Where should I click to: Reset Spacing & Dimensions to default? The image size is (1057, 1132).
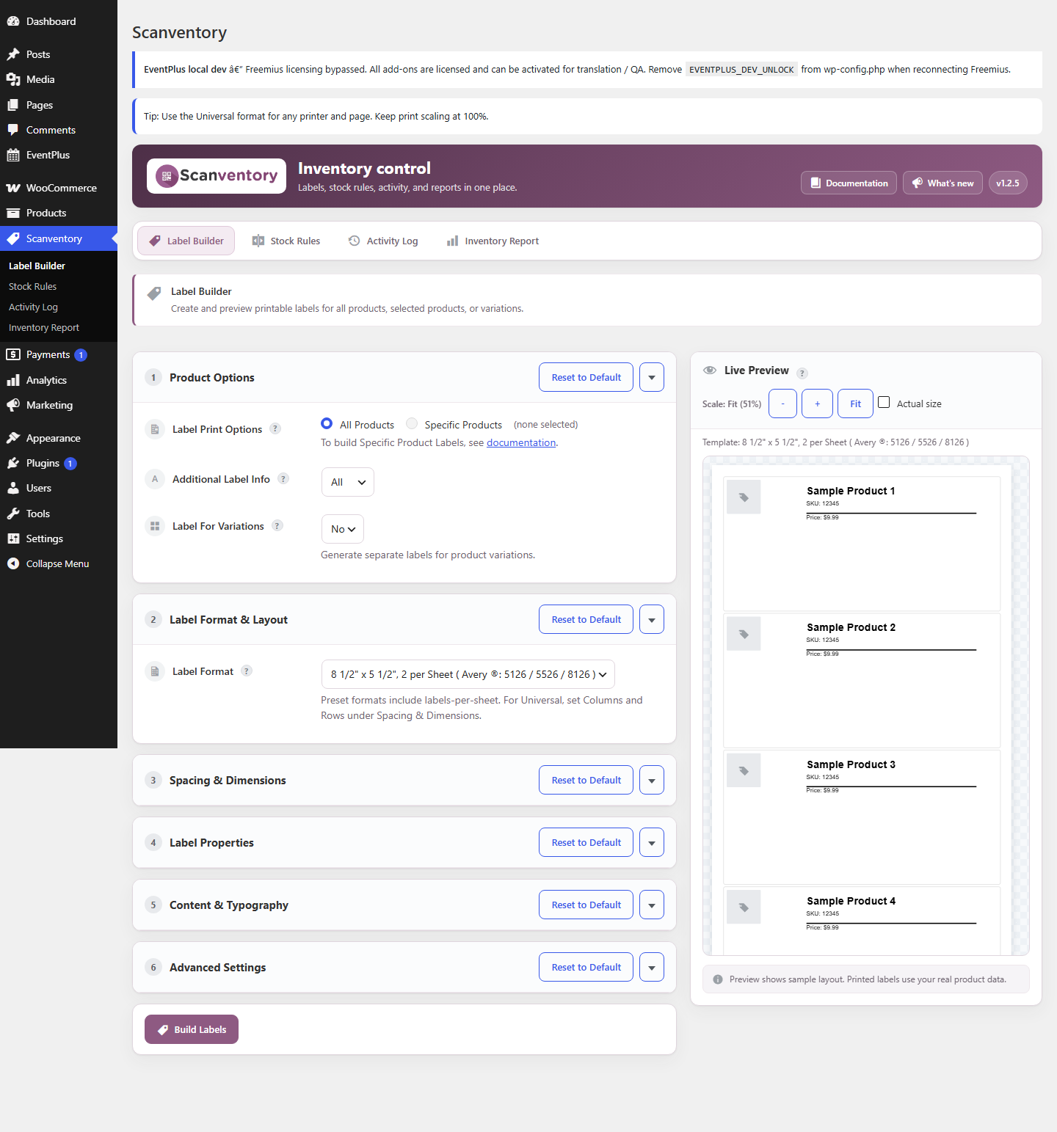(x=586, y=780)
